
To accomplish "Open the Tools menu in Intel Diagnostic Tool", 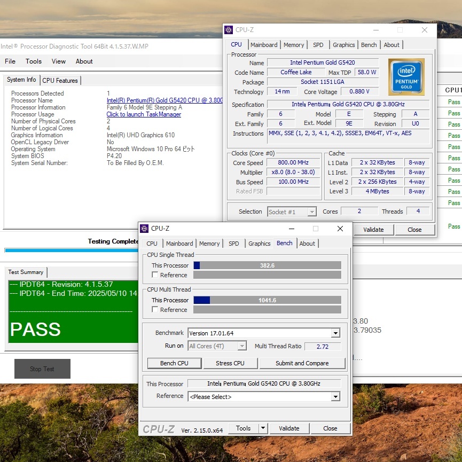I will pyautogui.click(x=34, y=61).
